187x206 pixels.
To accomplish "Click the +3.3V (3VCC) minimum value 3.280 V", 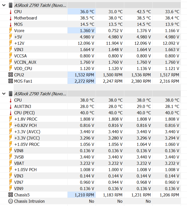I will click(115, 138).
